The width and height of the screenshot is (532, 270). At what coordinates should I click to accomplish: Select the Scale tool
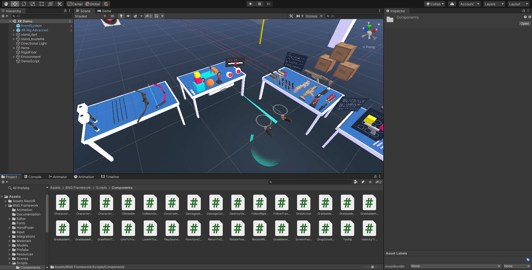click(33, 4)
